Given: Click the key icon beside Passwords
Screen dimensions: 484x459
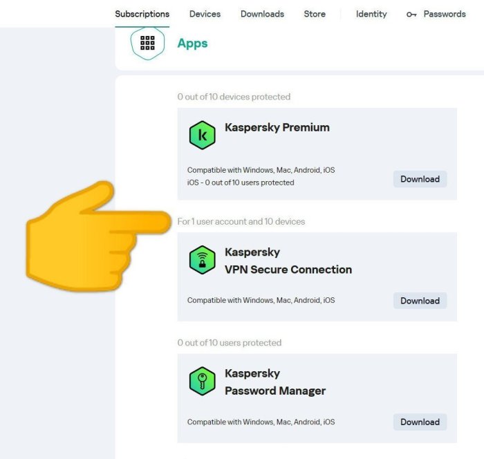Looking at the screenshot, I should point(412,15).
